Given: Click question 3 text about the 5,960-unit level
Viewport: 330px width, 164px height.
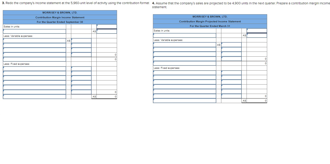Looking at the screenshot, I should click(76, 3).
